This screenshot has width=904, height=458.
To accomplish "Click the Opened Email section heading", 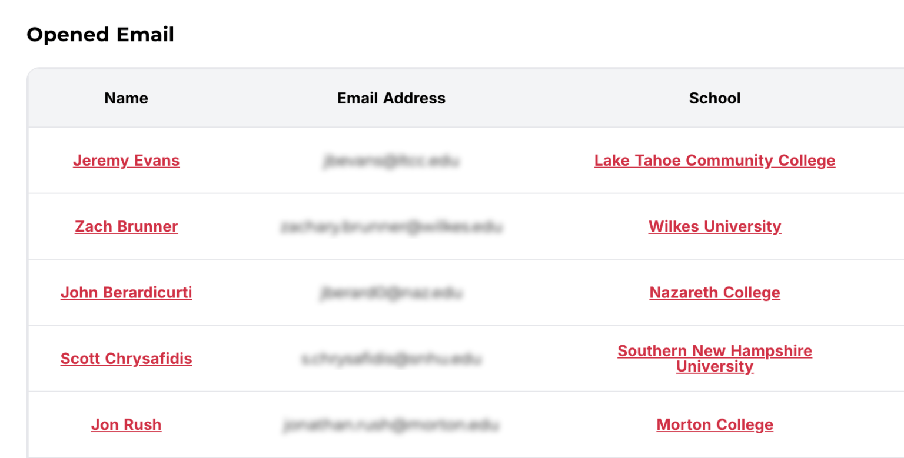I will 101,35.
